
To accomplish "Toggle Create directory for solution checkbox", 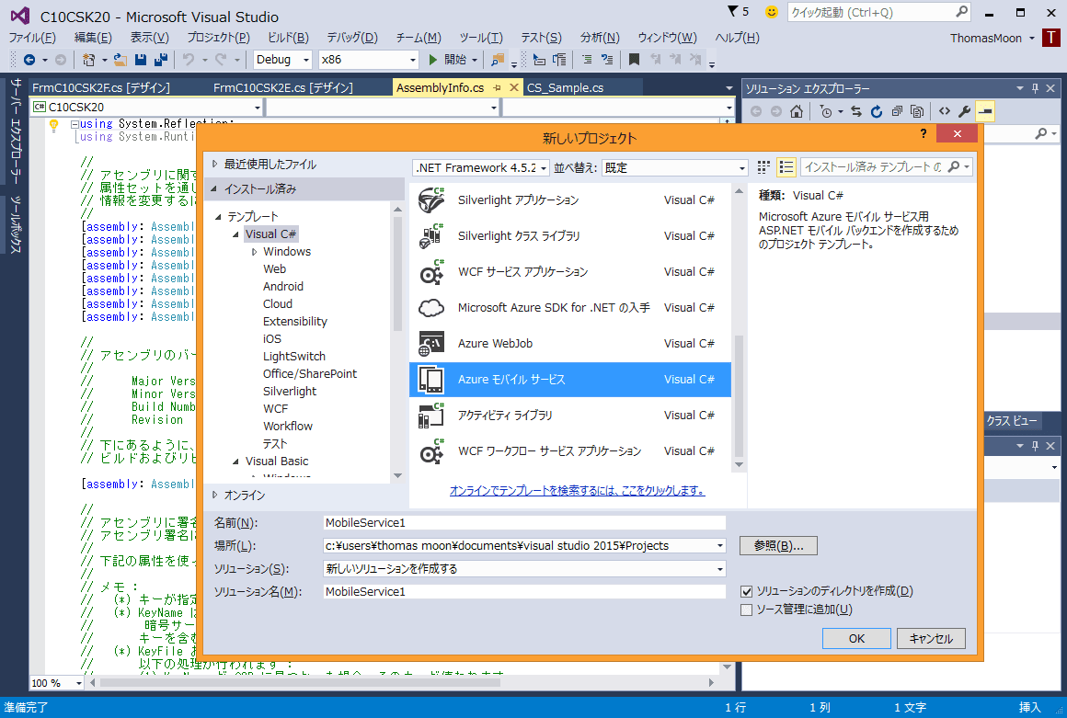I will (747, 591).
